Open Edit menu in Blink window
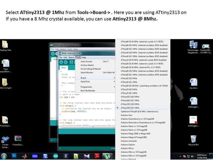The width and height of the screenshot is (213, 160). (65, 57)
